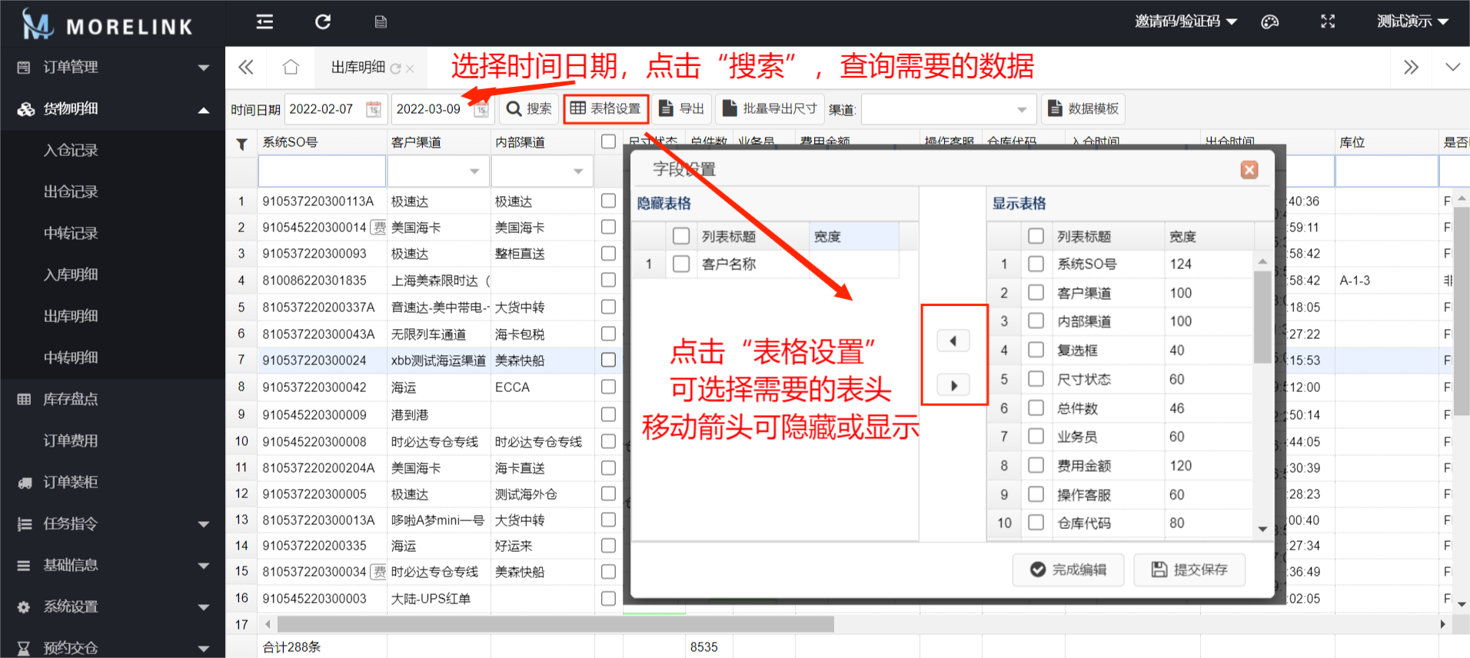Toggle select-all checkbox in 显示表格 header

(x=1036, y=236)
